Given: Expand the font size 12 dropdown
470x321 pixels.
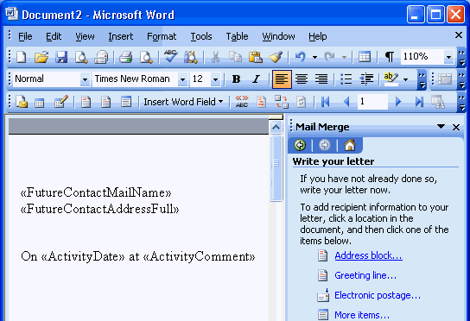Looking at the screenshot, I should click(x=215, y=79).
